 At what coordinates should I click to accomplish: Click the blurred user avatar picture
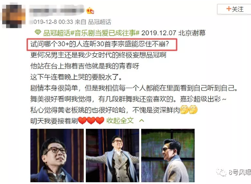tap(14, 16)
